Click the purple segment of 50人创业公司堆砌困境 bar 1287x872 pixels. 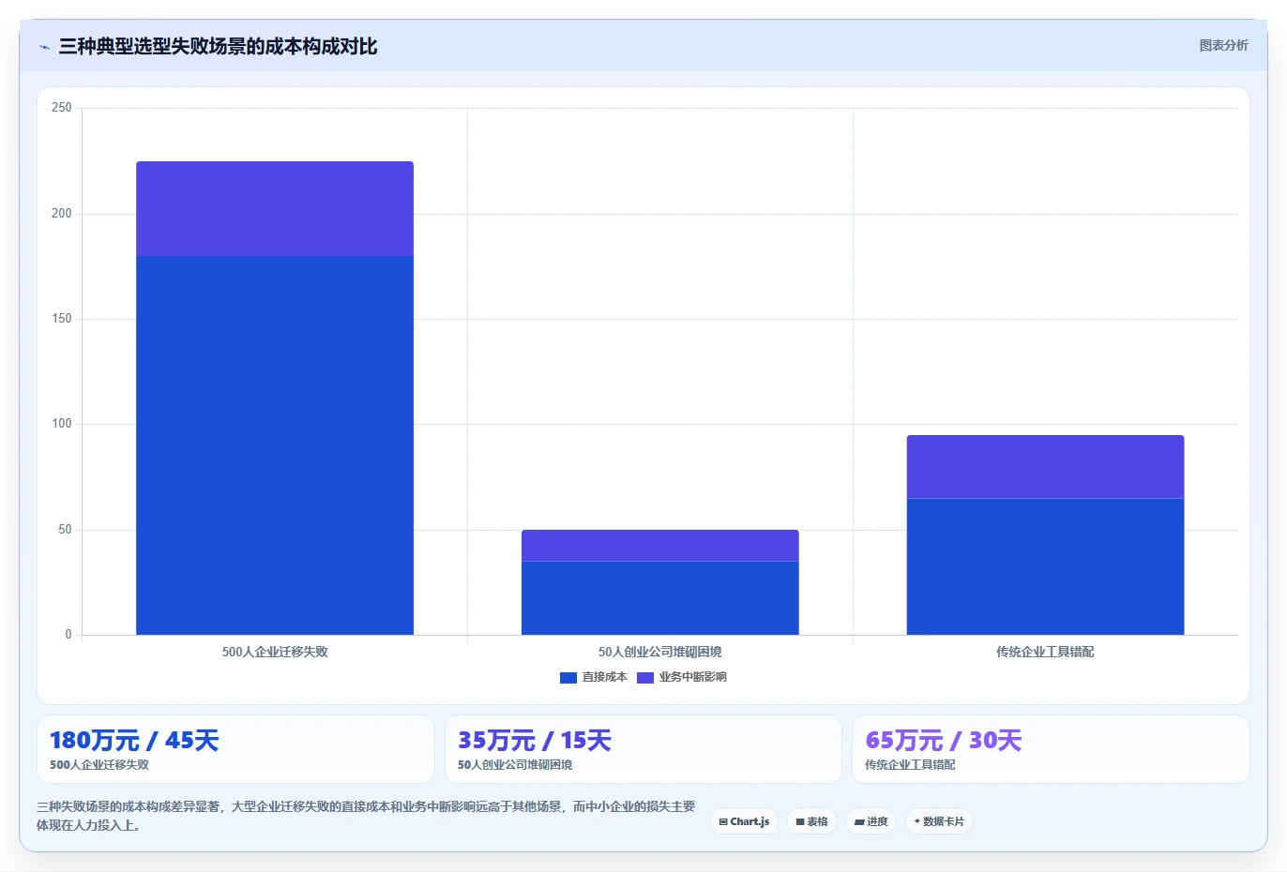click(660, 546)
